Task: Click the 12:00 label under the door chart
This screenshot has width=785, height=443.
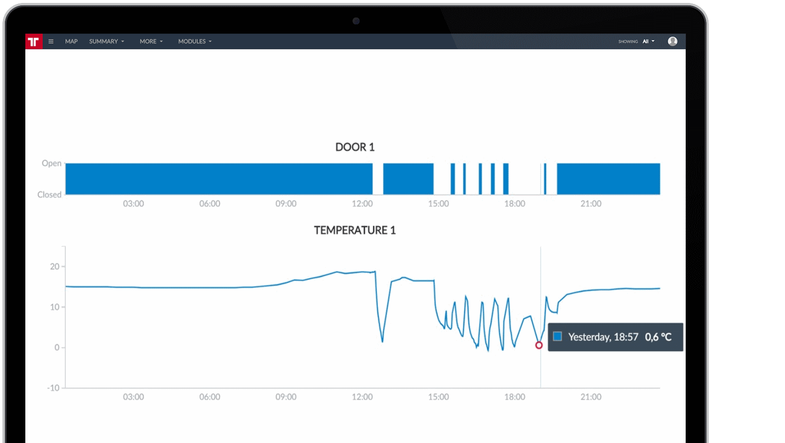Action: click(x=362, y=203)
